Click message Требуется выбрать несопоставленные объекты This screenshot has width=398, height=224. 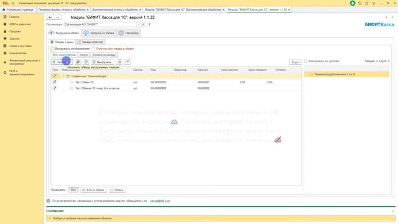[221, 218]
